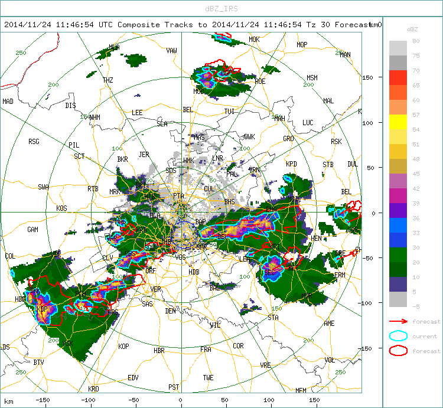This screenshot has height=408, width=443.
Task: Click the MFM station label
Action: pyautogui.click(x=301, y=390)
